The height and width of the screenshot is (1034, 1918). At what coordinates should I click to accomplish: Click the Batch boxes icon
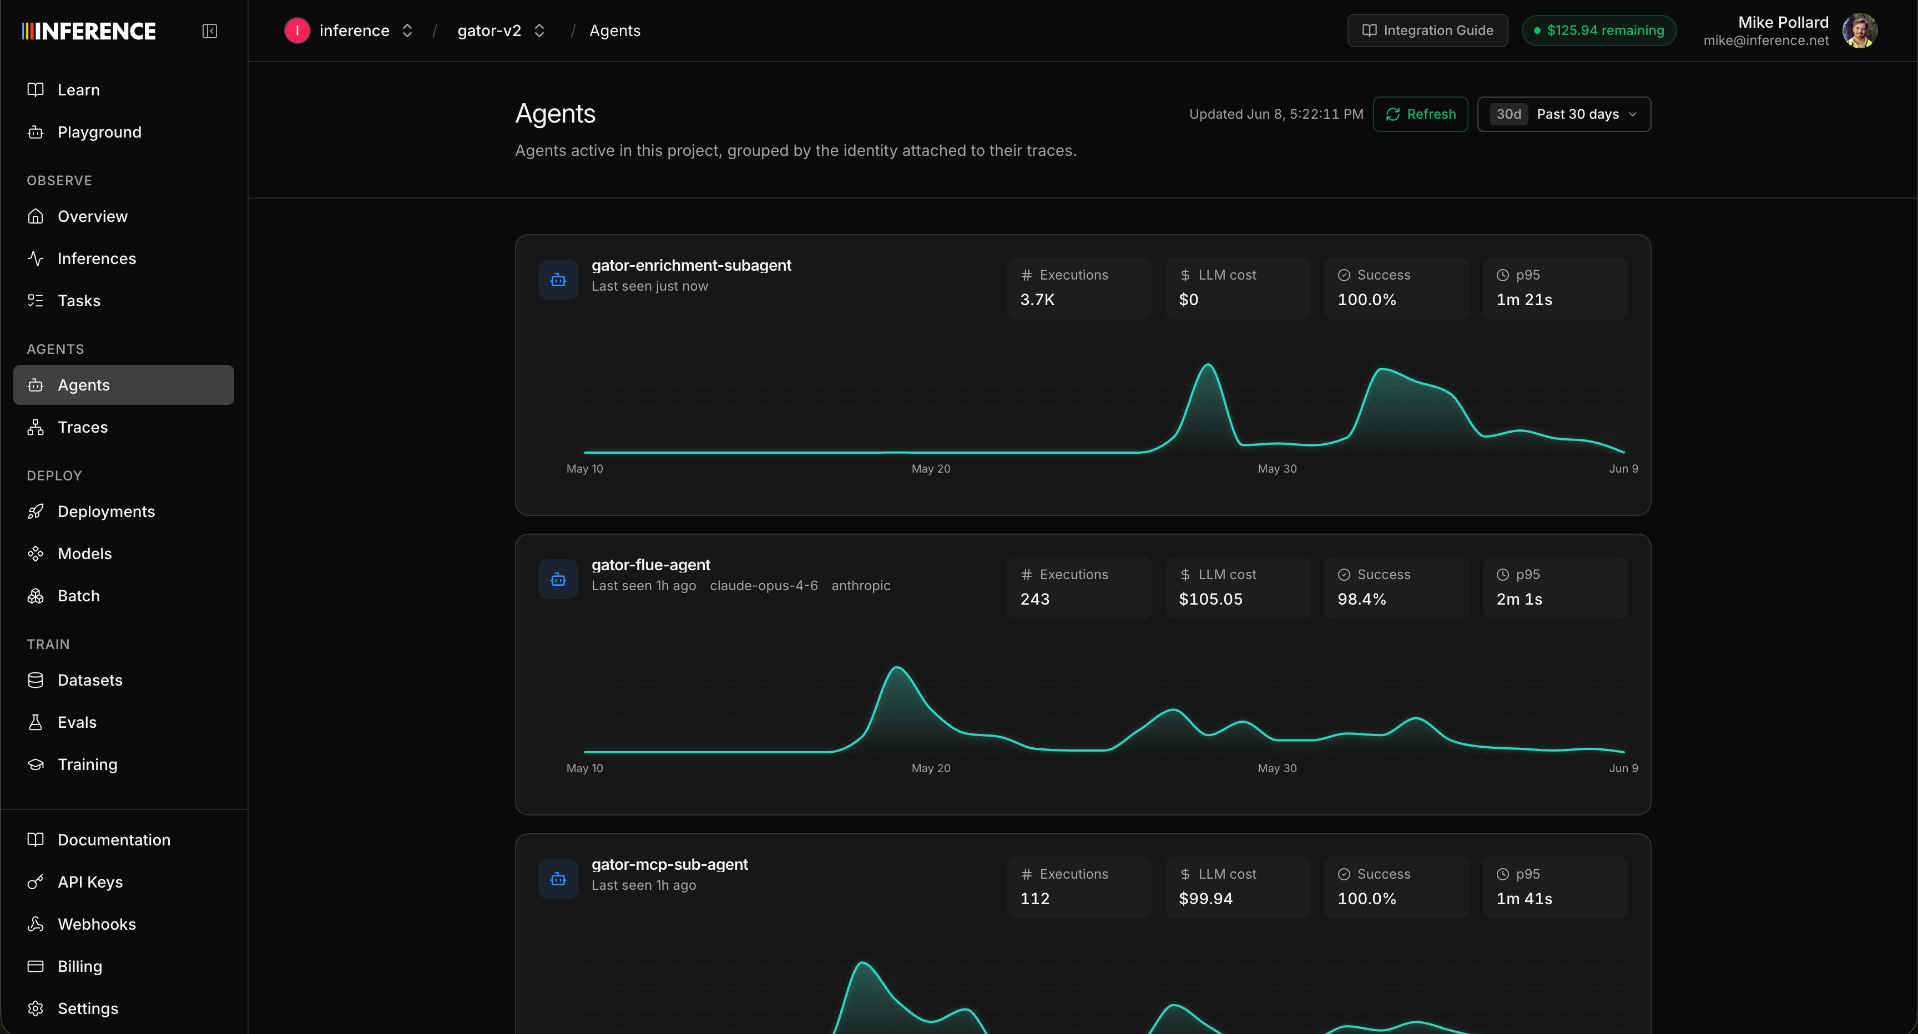point(36,596)
